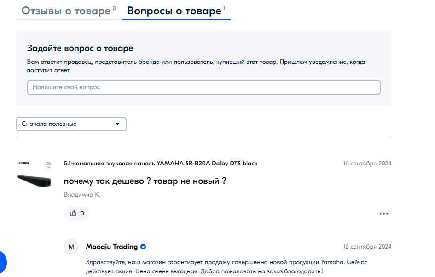Screen dimensions: 435x277
Task: Switch to the Отзывы о товаре tab
Action: coord(65,11)
